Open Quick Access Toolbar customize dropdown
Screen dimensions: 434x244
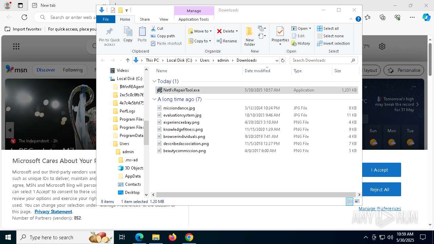[x=126, y=10]
